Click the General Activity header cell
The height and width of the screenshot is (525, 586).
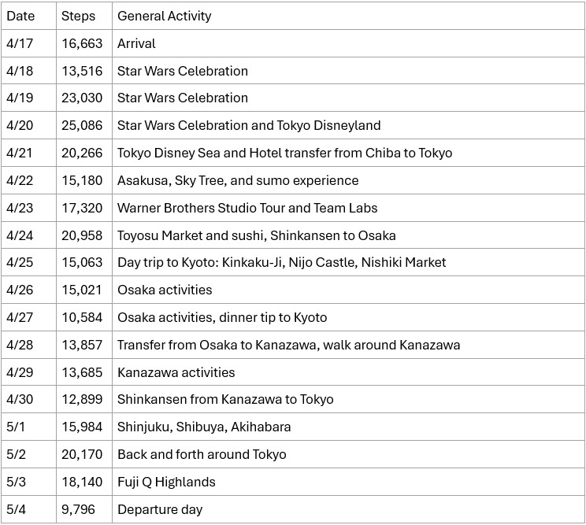coord(165,16)
